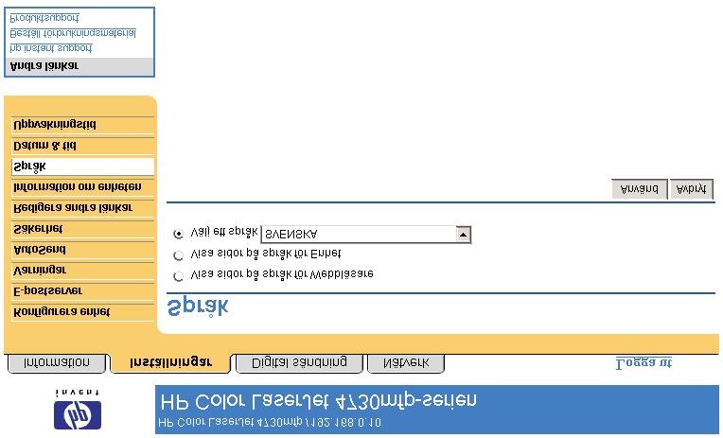Follow the Produktsupport link
This screenshot has height=438, width=723.
tap(44, 18)
